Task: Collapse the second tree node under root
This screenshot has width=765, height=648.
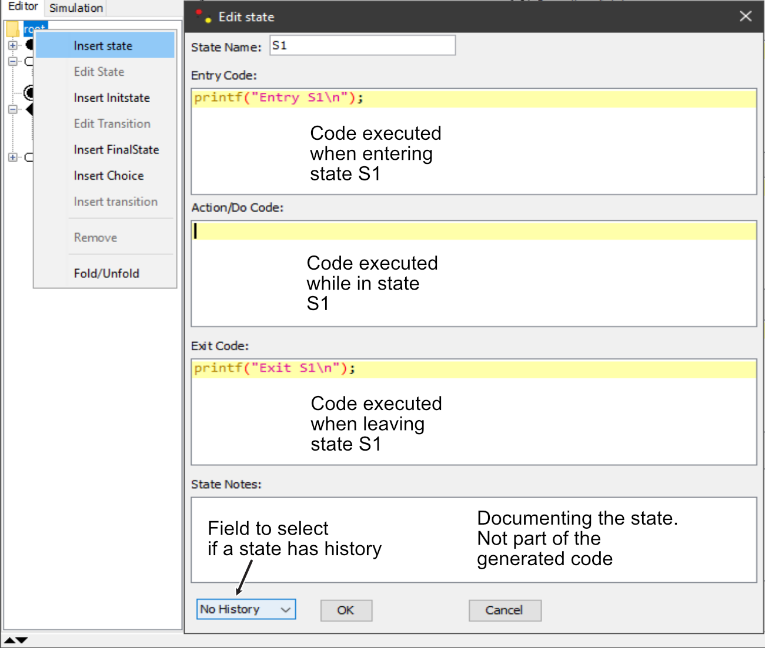Action: [12, 61]
